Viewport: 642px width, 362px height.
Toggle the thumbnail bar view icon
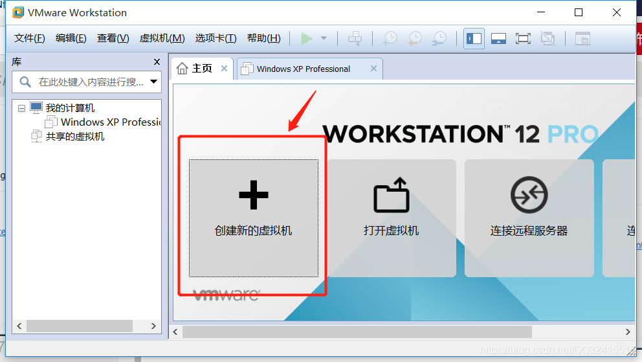tap(498, 39)
